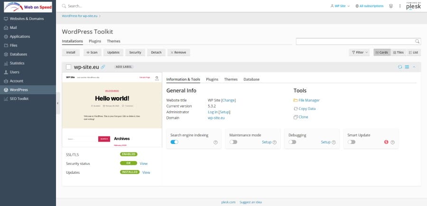
Task: Open the Filter dropdown
Action: tap(360, 53)
